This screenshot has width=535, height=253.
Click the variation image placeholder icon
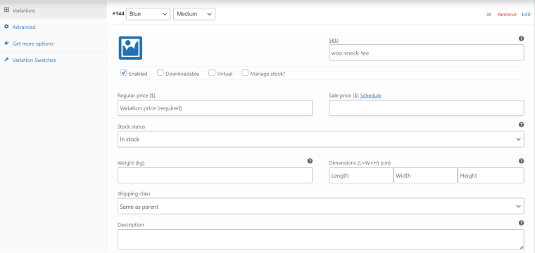click(130, 48)
